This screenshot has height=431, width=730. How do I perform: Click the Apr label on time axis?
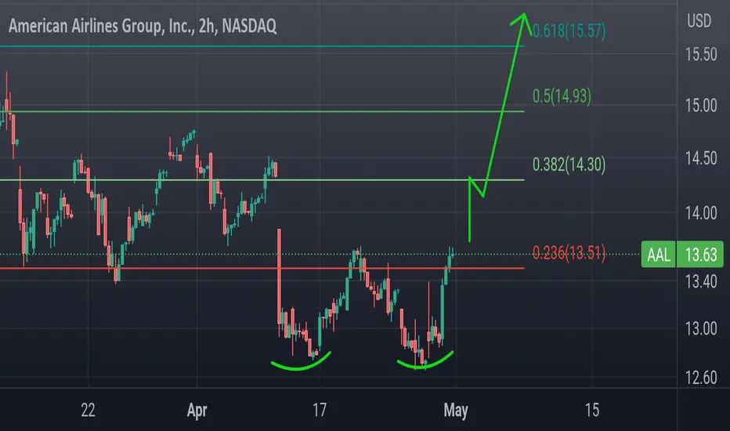pos(197,411)
